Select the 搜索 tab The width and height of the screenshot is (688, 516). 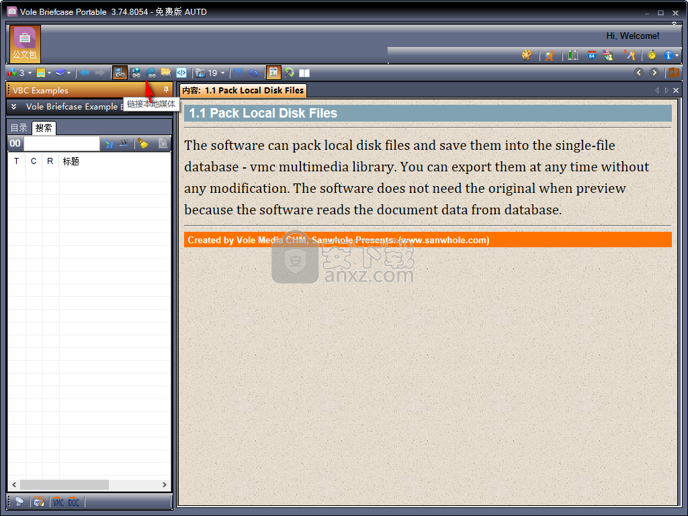point(44,128)
